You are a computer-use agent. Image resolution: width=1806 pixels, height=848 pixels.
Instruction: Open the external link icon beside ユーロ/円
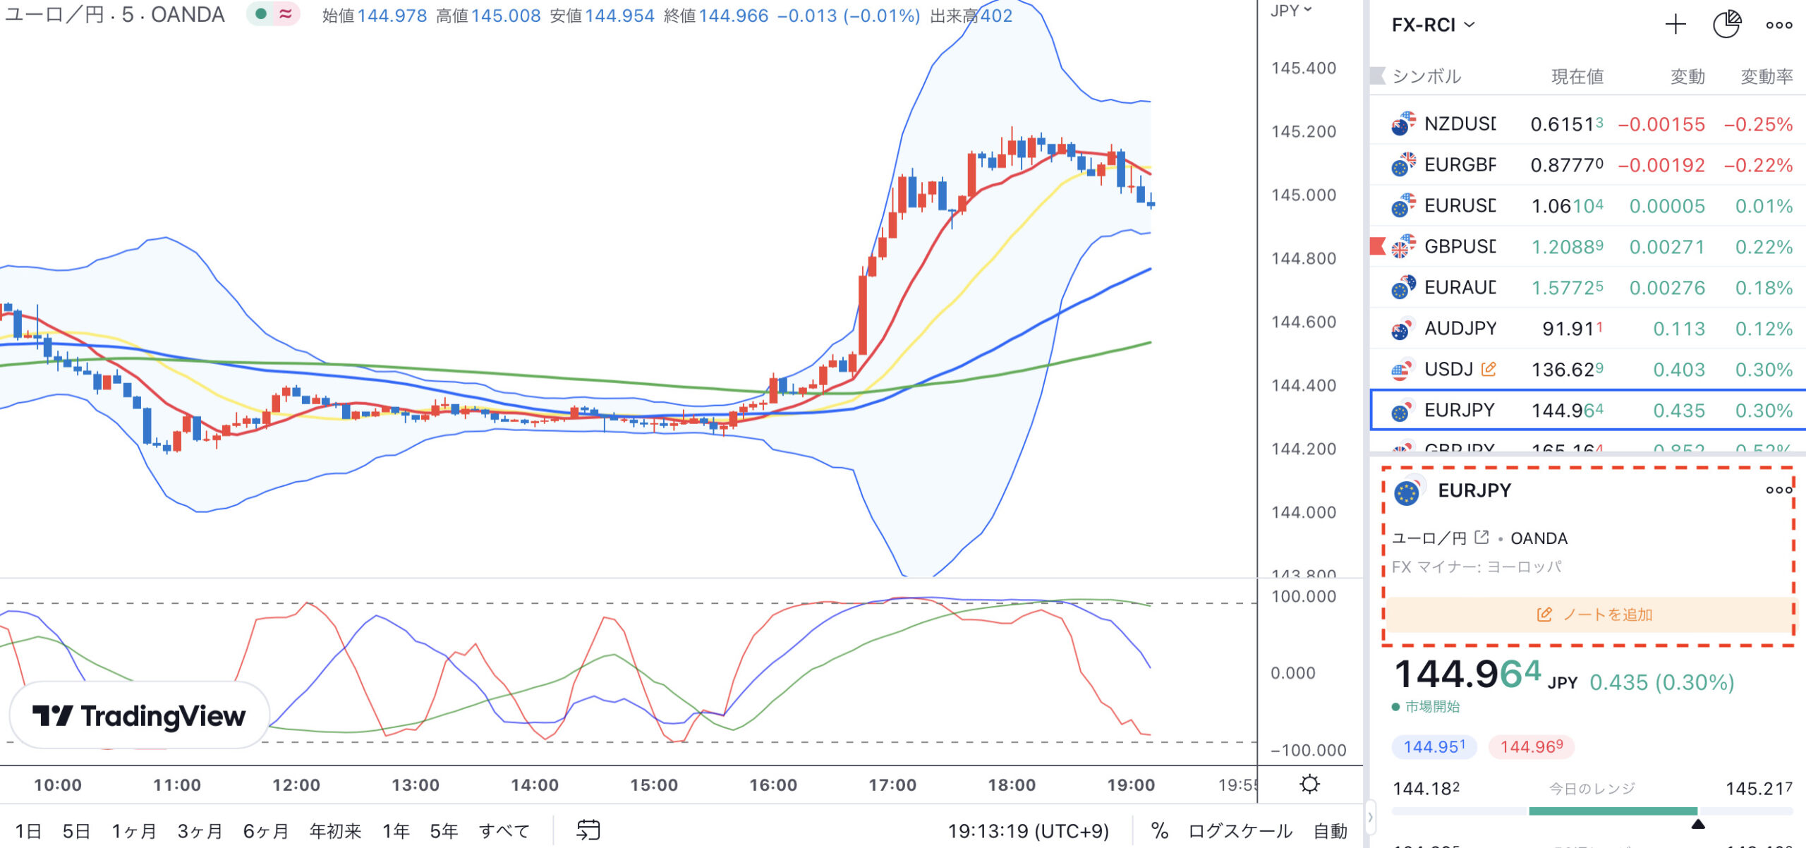pos(1481,538)
